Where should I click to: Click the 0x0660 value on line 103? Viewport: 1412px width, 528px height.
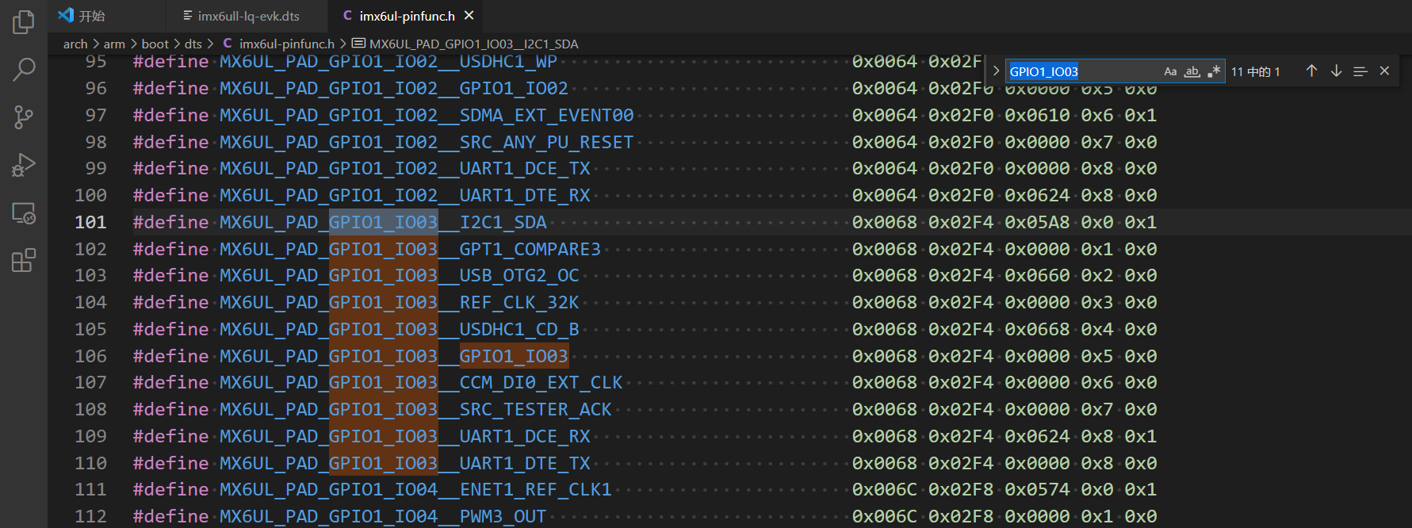click(1037, 275)
